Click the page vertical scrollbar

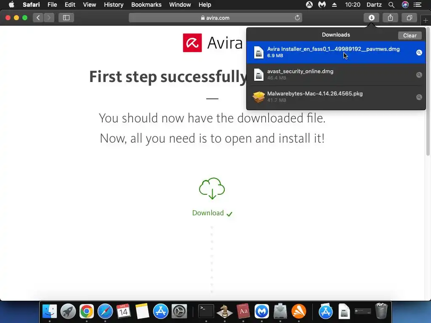coord(428,91)
